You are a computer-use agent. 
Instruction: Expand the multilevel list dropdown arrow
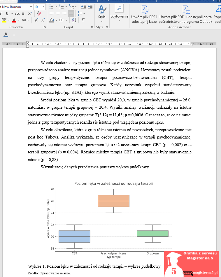(x=76, y=7)
